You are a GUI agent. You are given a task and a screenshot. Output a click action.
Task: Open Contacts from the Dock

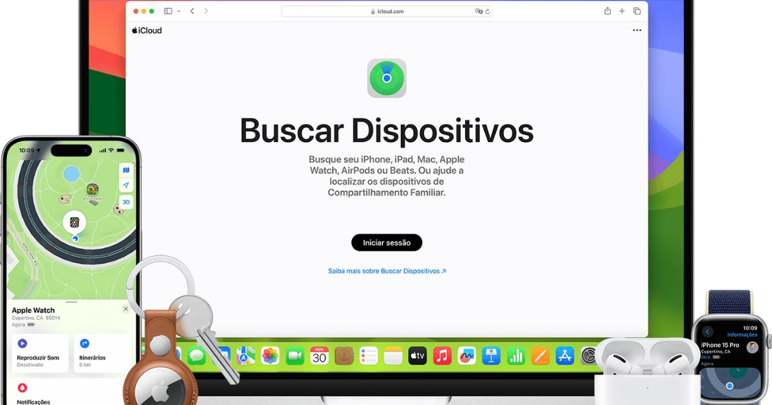click(344, 355)
